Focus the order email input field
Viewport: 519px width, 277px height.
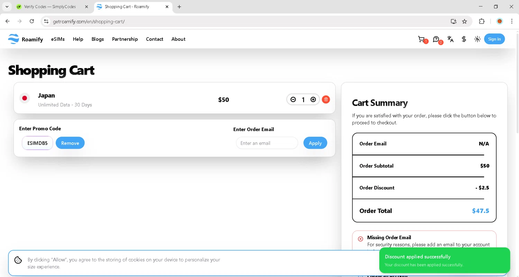coord(267,143)
